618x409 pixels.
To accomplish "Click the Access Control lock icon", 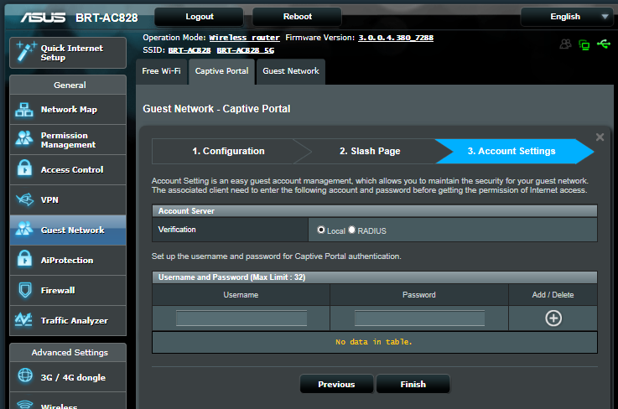I will [24, 170].
